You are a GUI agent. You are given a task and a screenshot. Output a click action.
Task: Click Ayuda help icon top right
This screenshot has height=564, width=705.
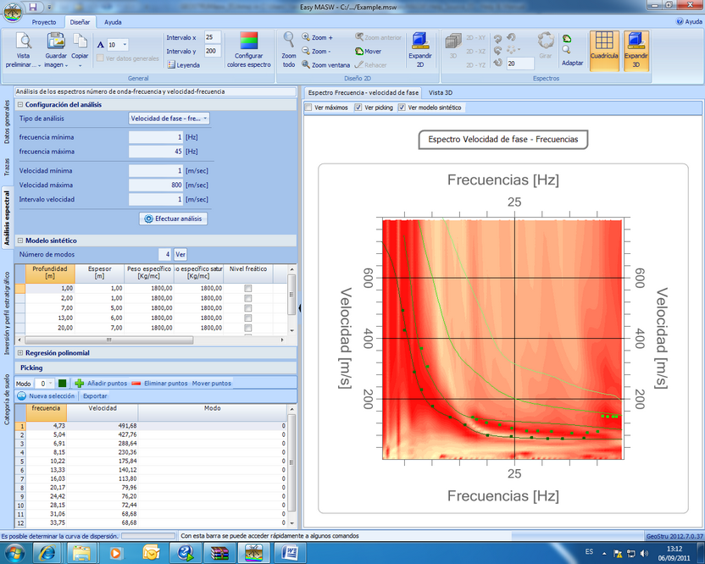click(689, 21)
